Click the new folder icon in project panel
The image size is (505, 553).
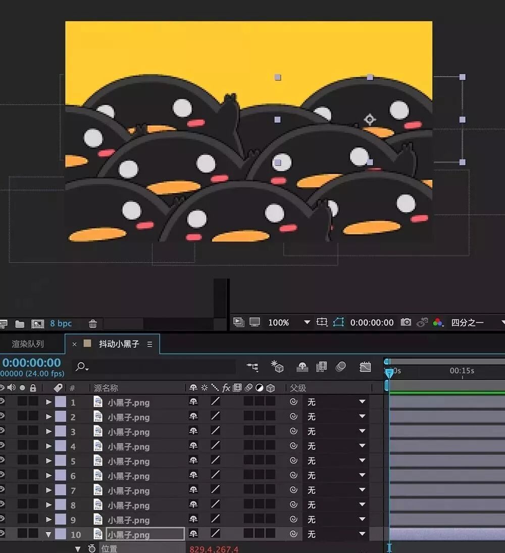(x=20, y=324)
